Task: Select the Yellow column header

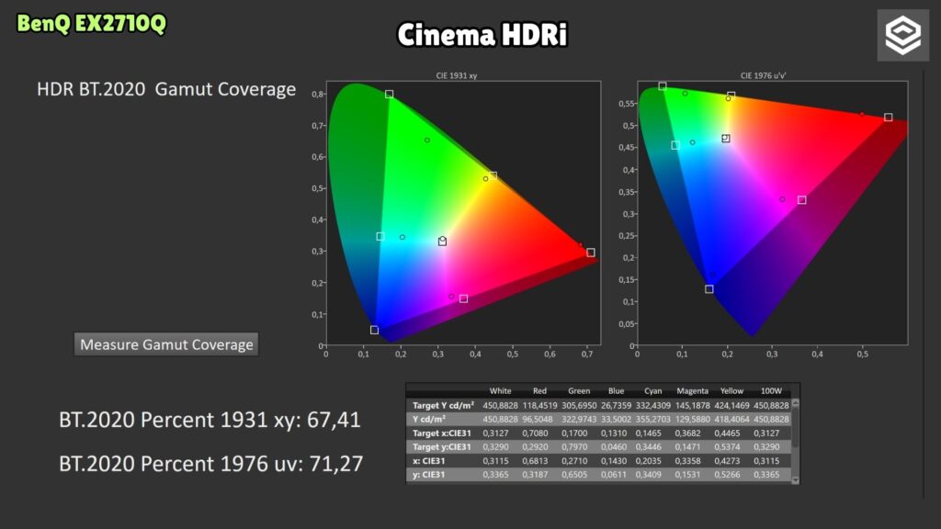Action: [731, 391]
